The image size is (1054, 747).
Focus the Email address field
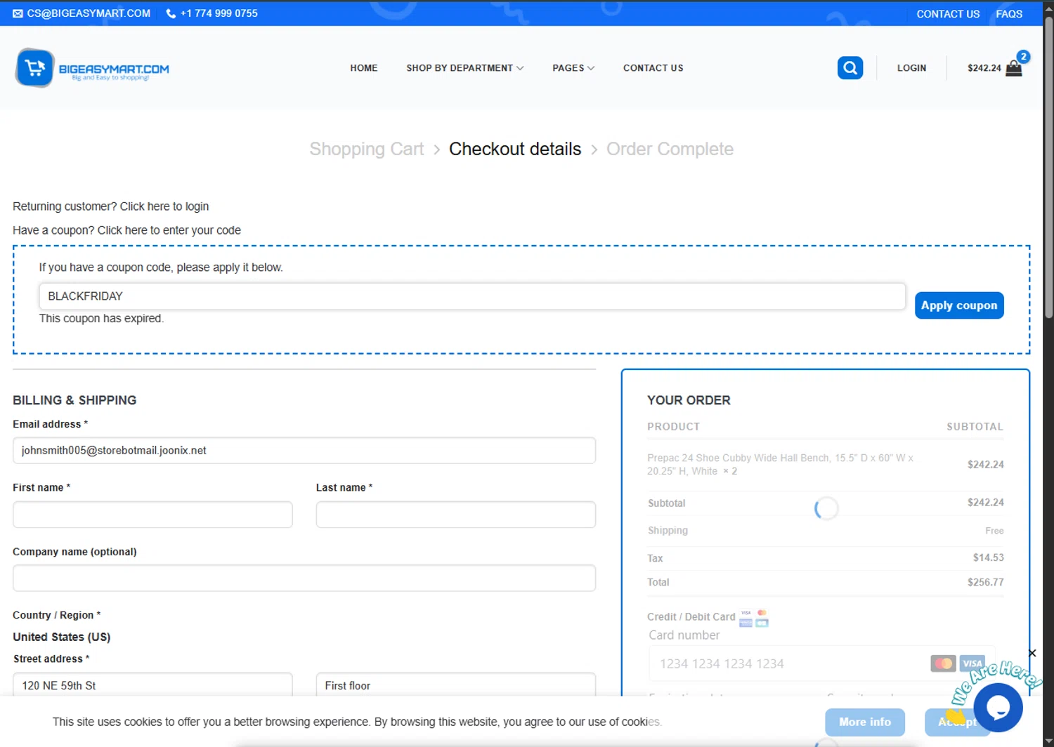[x=304, y=451]
